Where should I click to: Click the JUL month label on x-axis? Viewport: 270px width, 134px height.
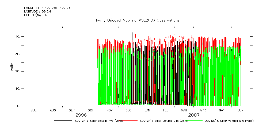click(34, 110)
